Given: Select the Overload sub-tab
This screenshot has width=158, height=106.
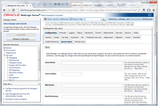Looking at the screenshot, I should [136, 37].
